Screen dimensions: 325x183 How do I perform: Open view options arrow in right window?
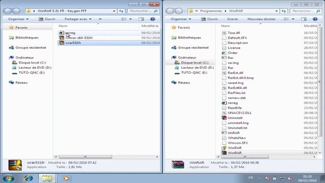pos(293,19)
